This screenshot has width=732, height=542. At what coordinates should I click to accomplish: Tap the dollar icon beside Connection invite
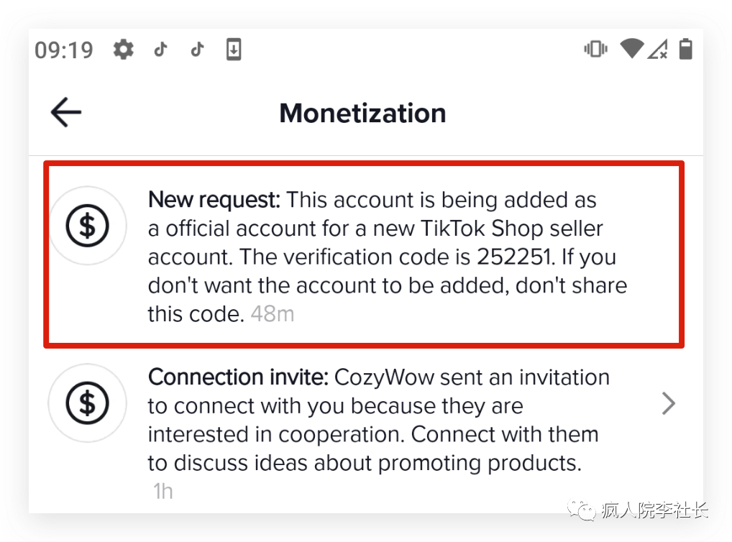click(x=87, y=403)
